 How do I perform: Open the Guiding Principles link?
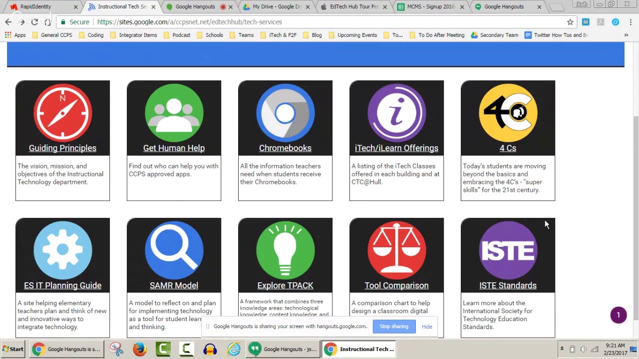[x=62, y=148]
